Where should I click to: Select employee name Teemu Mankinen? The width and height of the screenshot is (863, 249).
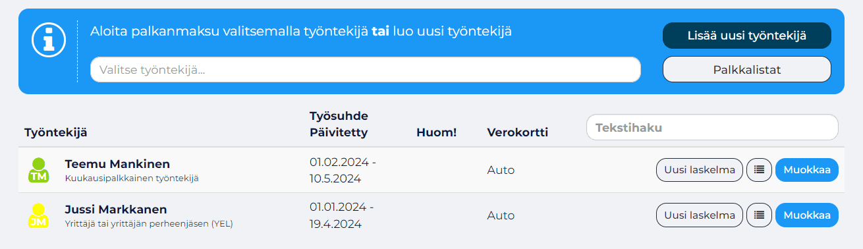tap(117, 164)
